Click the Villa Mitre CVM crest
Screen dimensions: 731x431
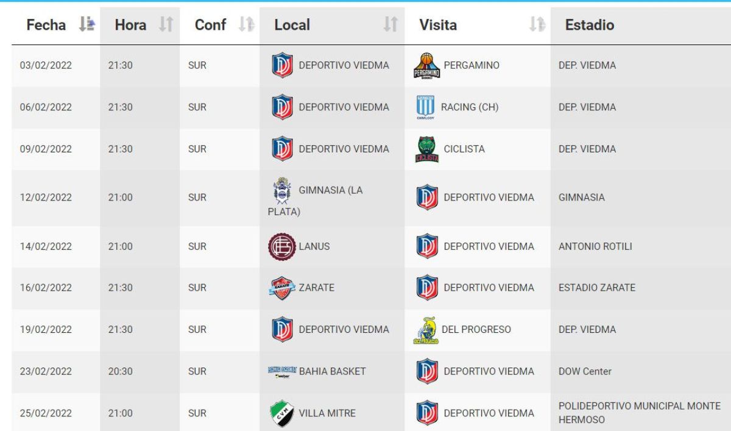pyautogui.click(x=282, y=413)
